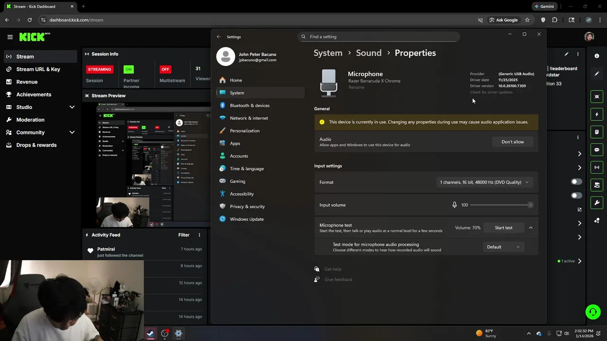Click the Ask Google button

pyautogui.click(x=504, y=20)
